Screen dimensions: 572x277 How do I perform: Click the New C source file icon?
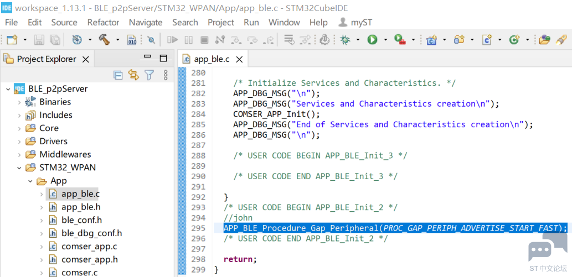487,40
